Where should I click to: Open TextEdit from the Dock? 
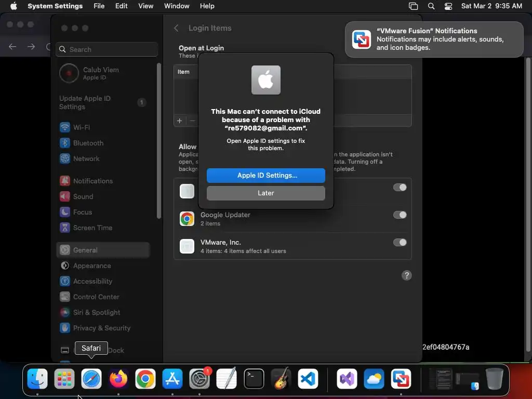227,379
